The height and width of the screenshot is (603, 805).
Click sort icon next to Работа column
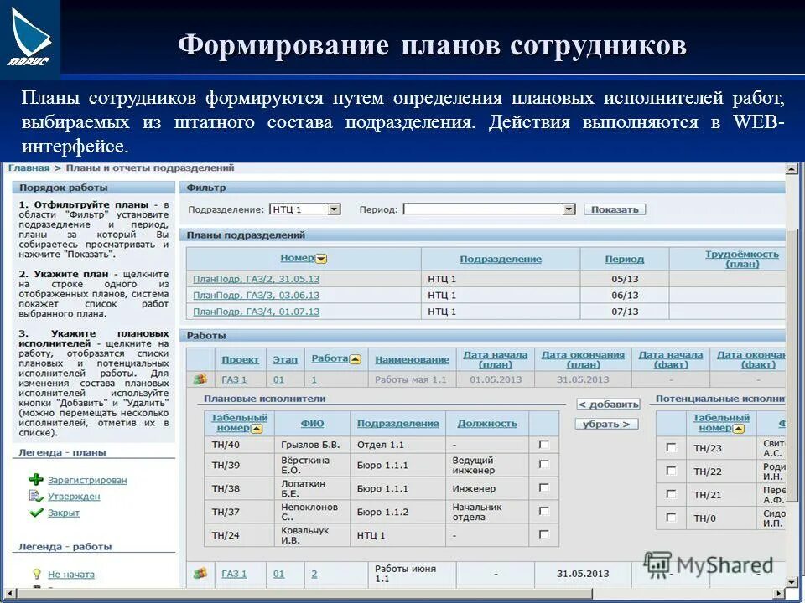[x=356, y=359]
